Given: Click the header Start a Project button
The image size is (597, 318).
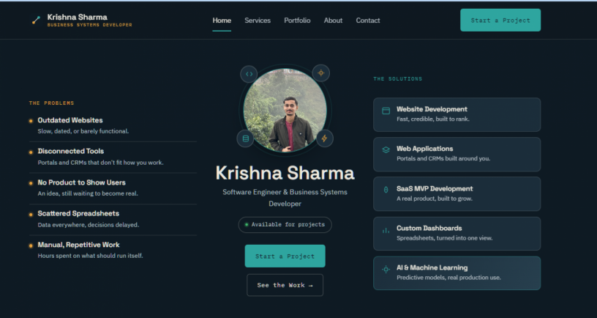Looking at the screenshot, I should point(500,21).
